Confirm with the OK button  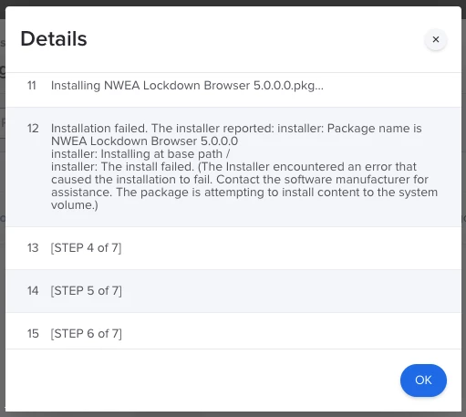423,381
